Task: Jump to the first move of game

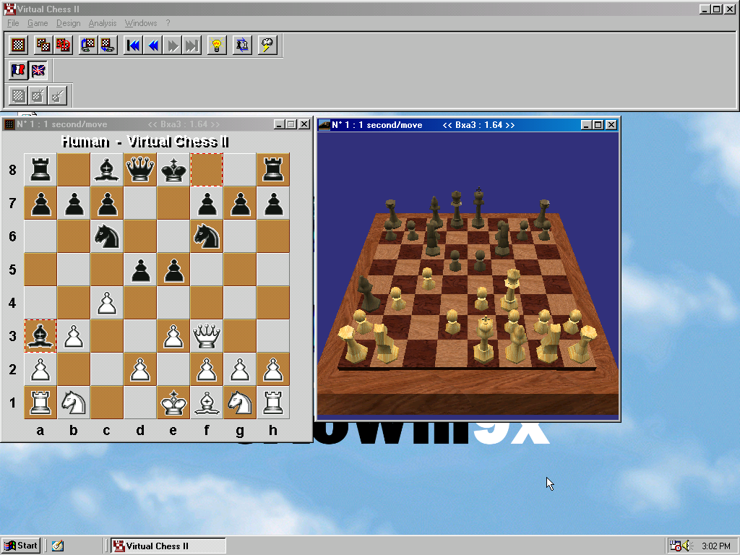Action: [133, 46]
